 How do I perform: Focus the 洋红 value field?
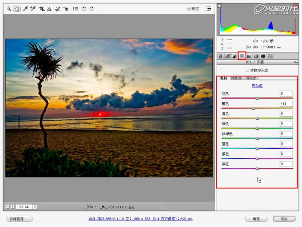(286, 164)
